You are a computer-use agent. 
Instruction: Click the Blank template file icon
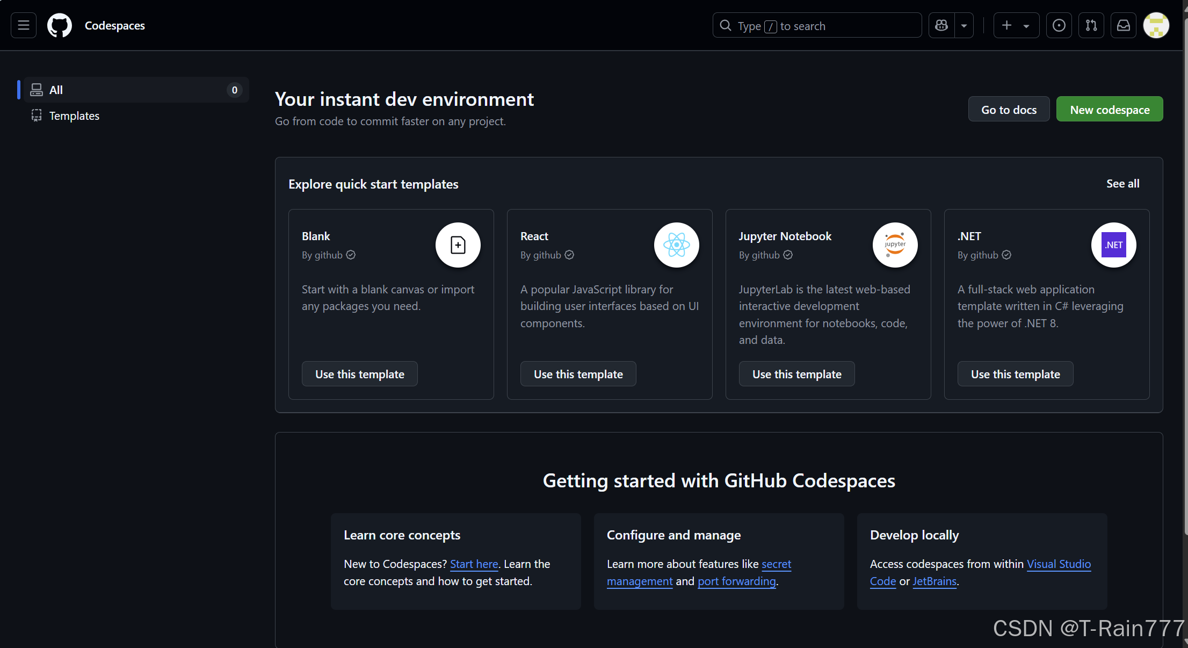coord(458,245)
